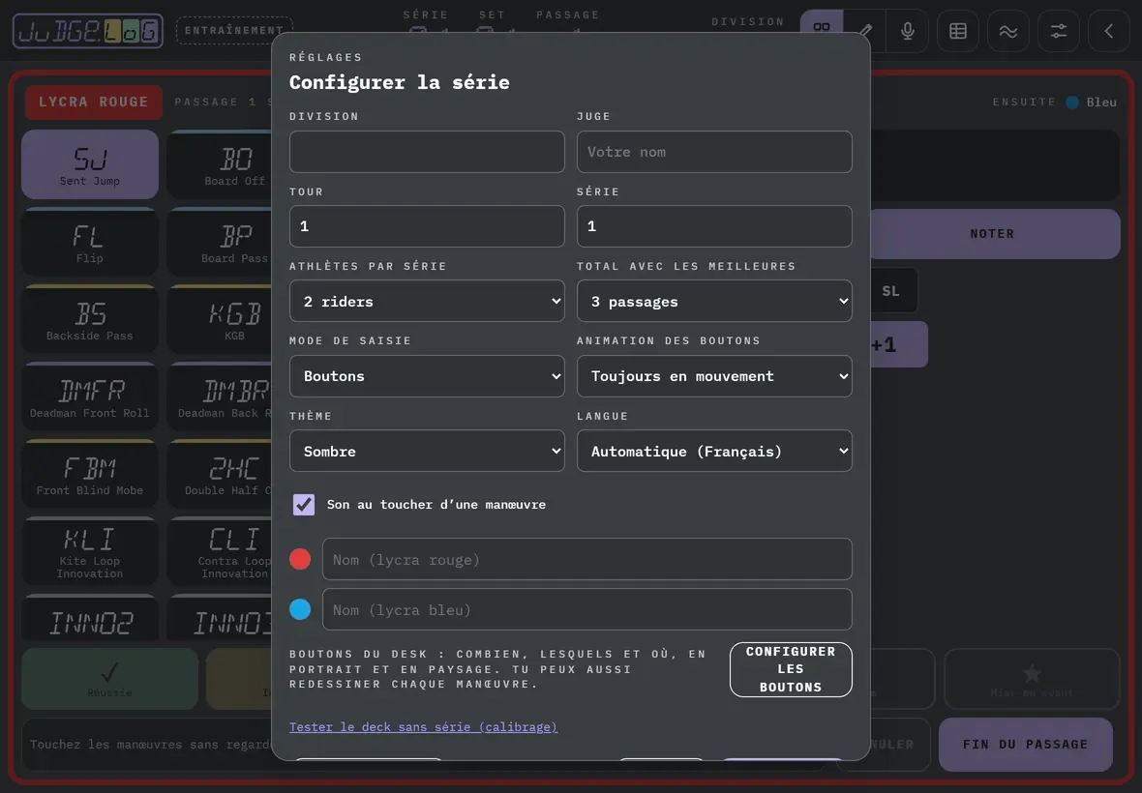Click the Juge name input field
The height and width of the screenshot is (793, 1142).
tap(714, 151)
